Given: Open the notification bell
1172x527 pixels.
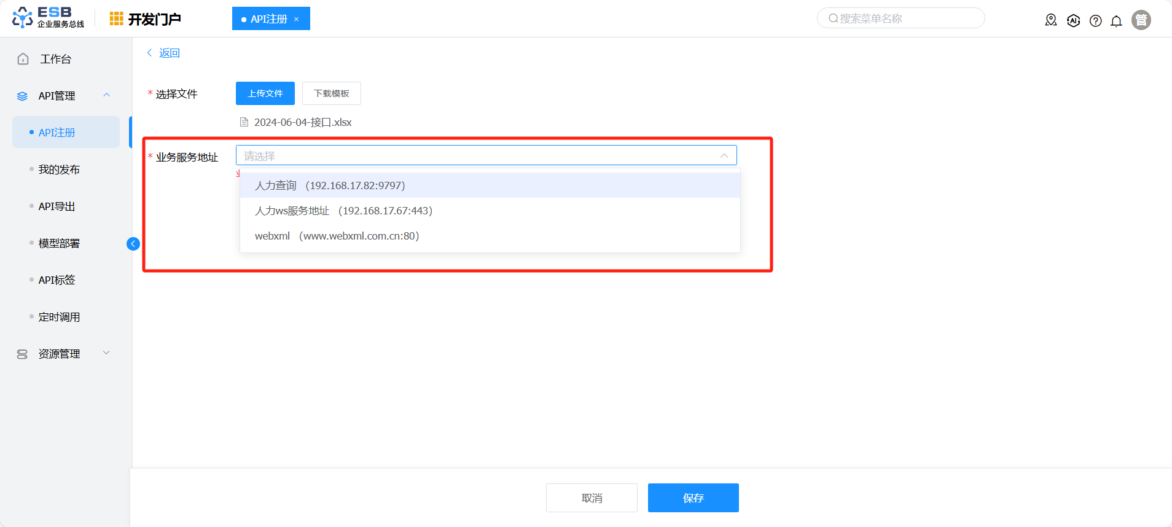Looking at the screenshot, I should click(x=1116, y=21).
